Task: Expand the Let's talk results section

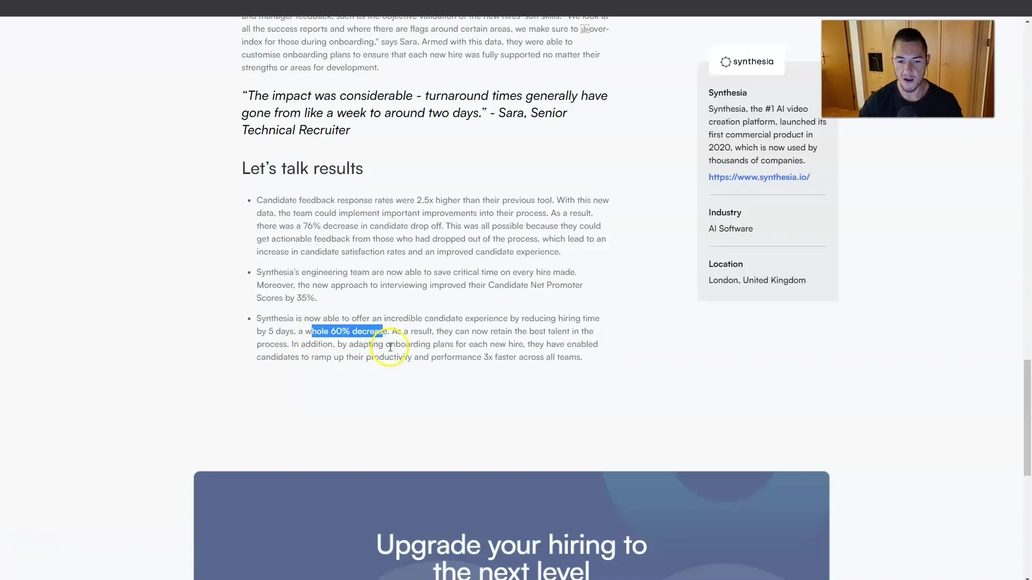Action: click(x=301, y=168)
